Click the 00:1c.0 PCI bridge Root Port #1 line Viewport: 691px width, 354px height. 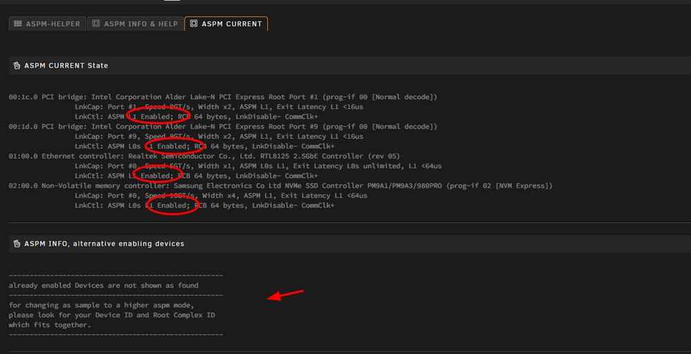223,97
